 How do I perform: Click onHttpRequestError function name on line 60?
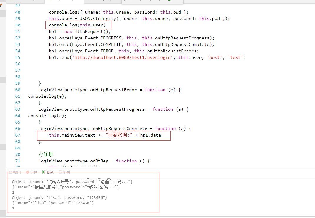coord(113,90)
